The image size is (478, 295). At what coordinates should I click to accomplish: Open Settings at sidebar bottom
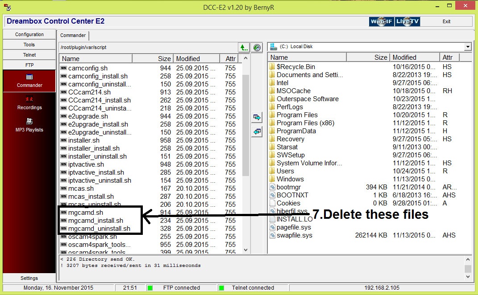pyautogui.click(x=29, y=278)
